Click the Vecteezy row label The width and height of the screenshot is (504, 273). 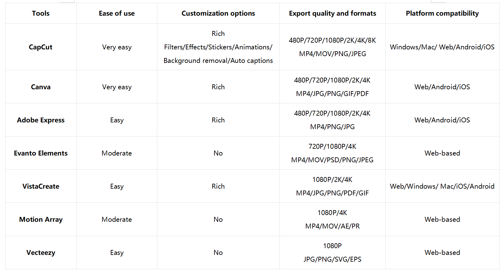point(41,253)
